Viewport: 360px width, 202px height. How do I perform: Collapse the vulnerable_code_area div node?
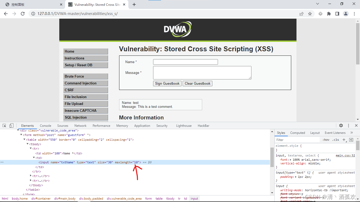point(18,130)
